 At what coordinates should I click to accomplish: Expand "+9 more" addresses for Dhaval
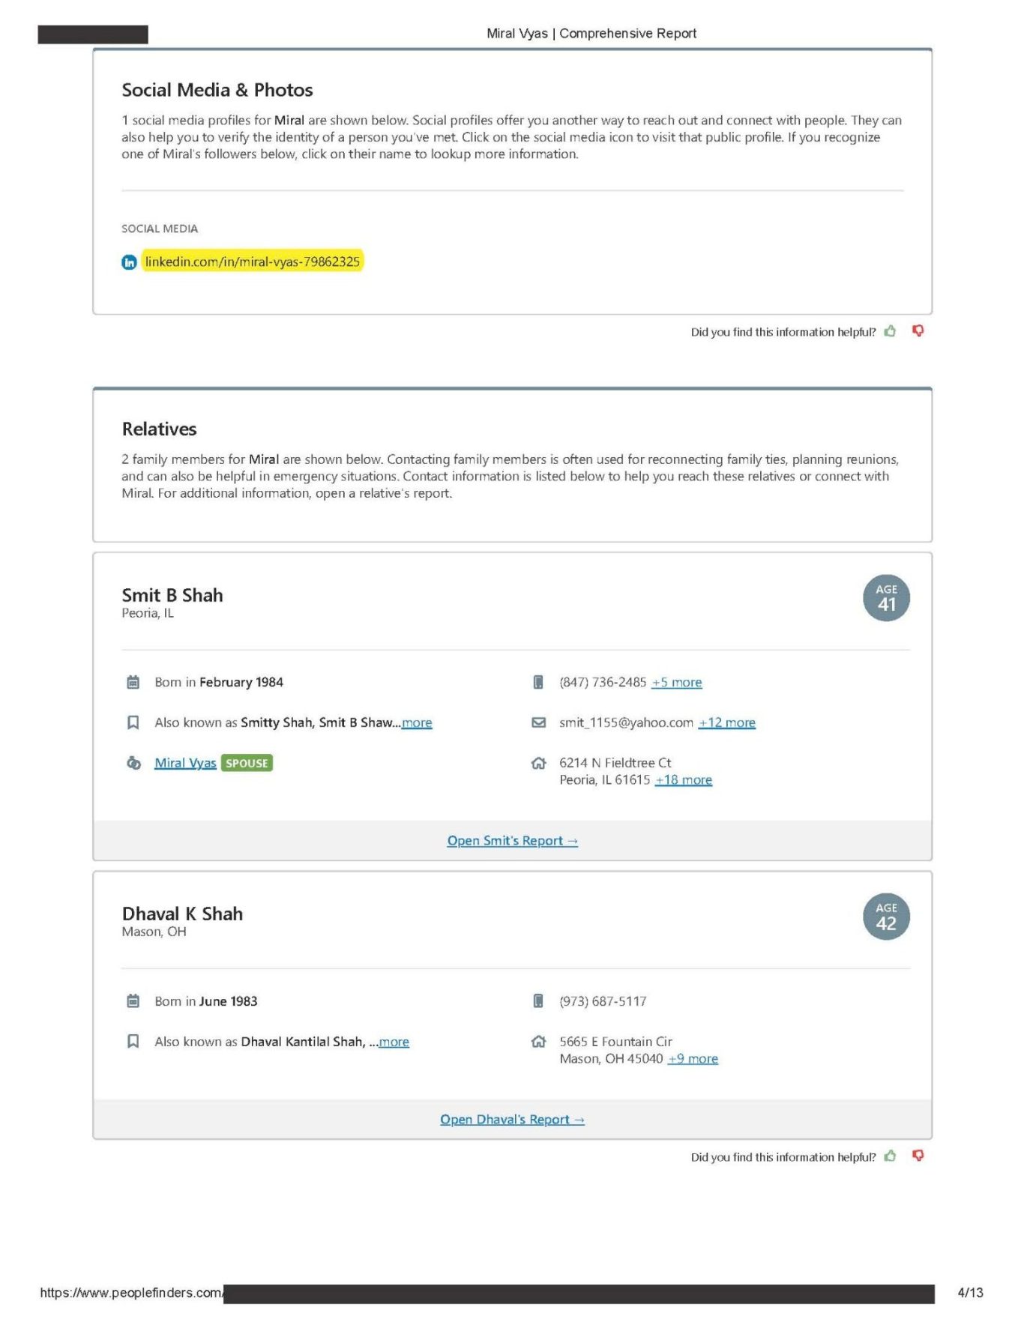pyautogui.click(x=693, y=1059)
